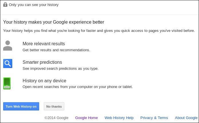Click 'Only you can see your history' text
Viewport: 199px width, 123px height.
click(34, 5)
